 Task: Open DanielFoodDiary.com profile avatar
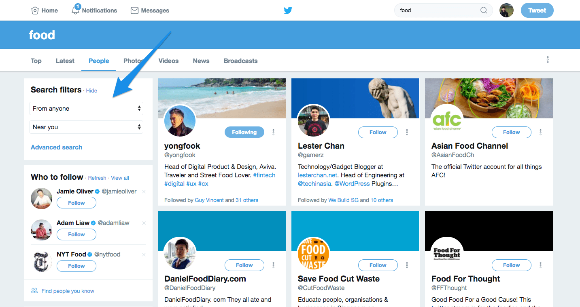click(180, 254)
